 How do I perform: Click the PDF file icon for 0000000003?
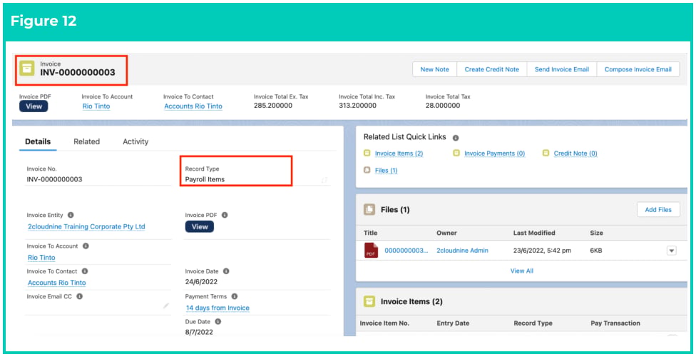371,251
